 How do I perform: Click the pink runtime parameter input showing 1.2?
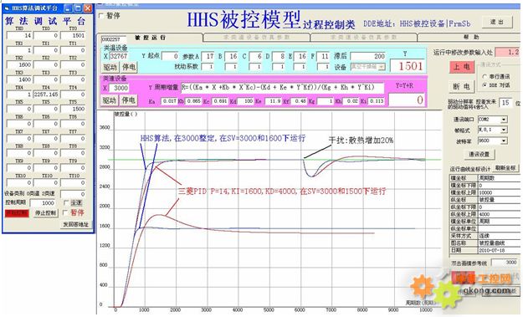507,52
